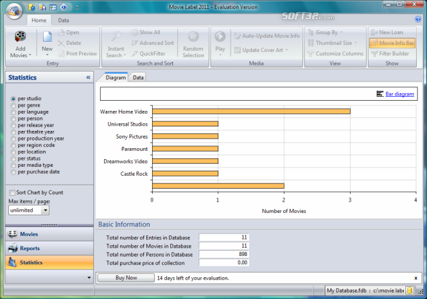Select the per purchase date option
Image resolution: width=427 pixels, height=299 pixels.
(x=13, y=172)
